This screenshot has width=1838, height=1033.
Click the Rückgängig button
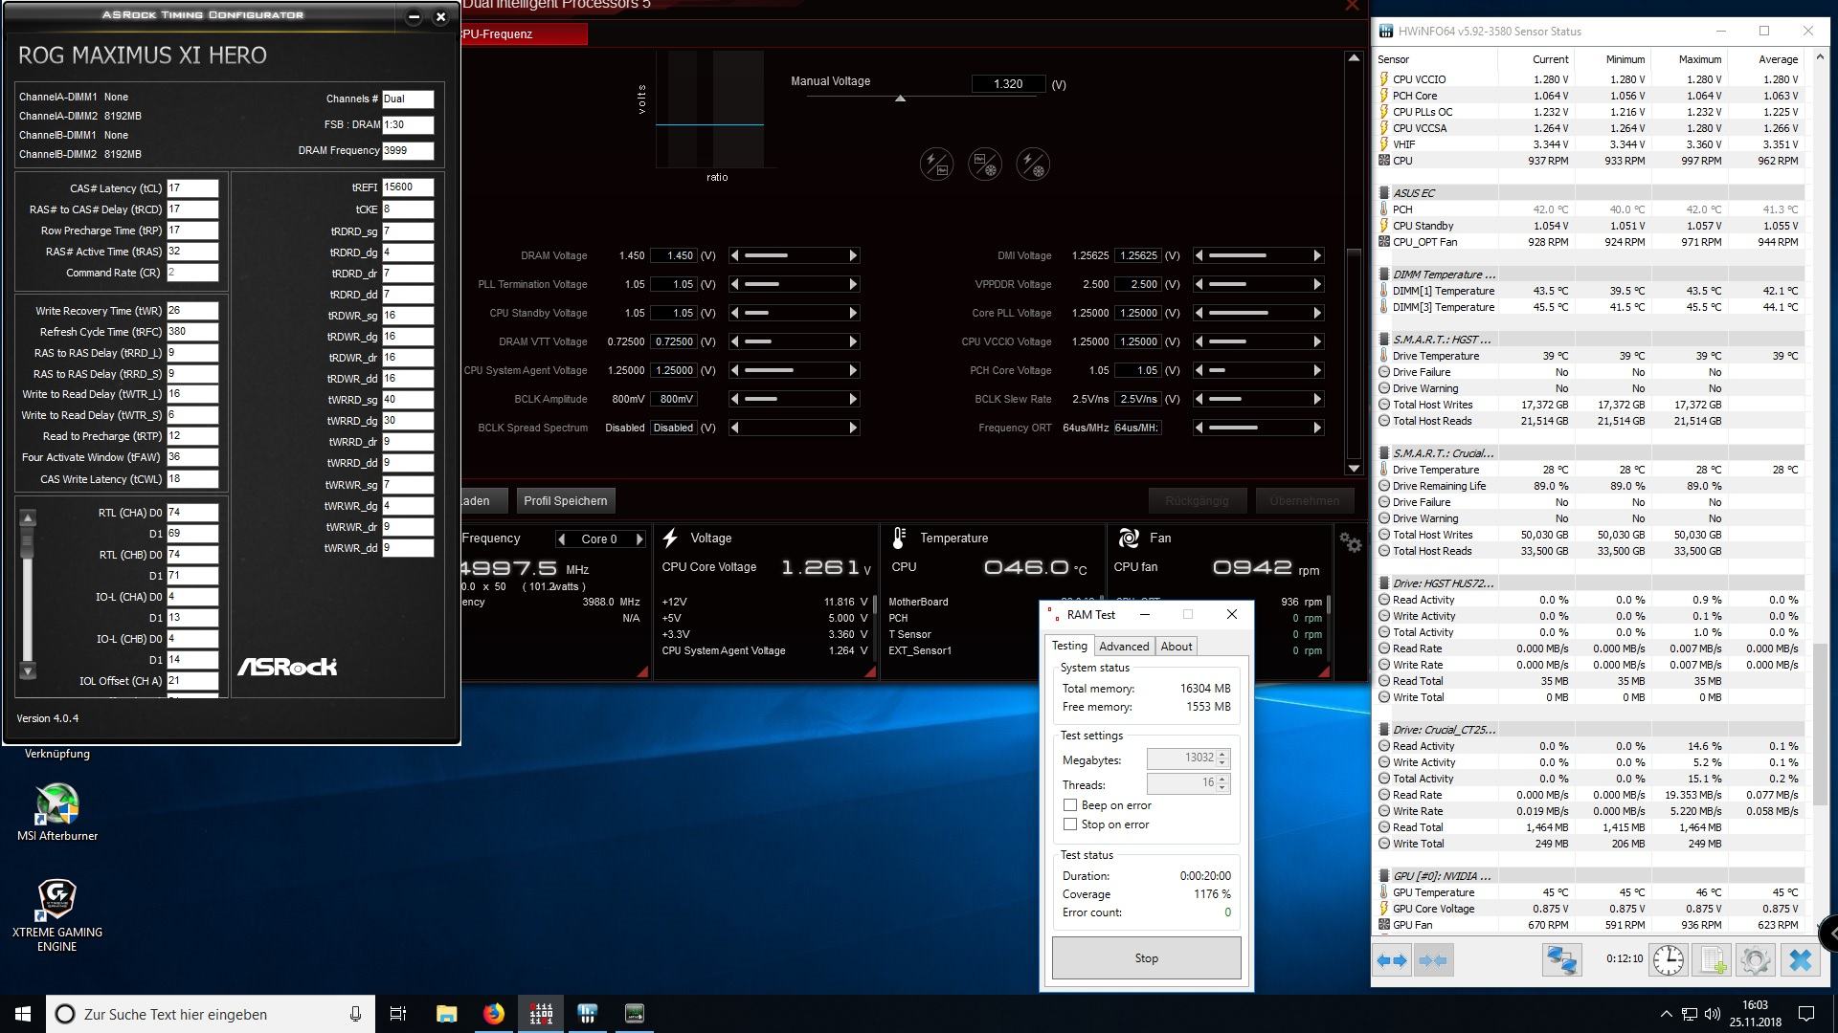(1197, 500)
